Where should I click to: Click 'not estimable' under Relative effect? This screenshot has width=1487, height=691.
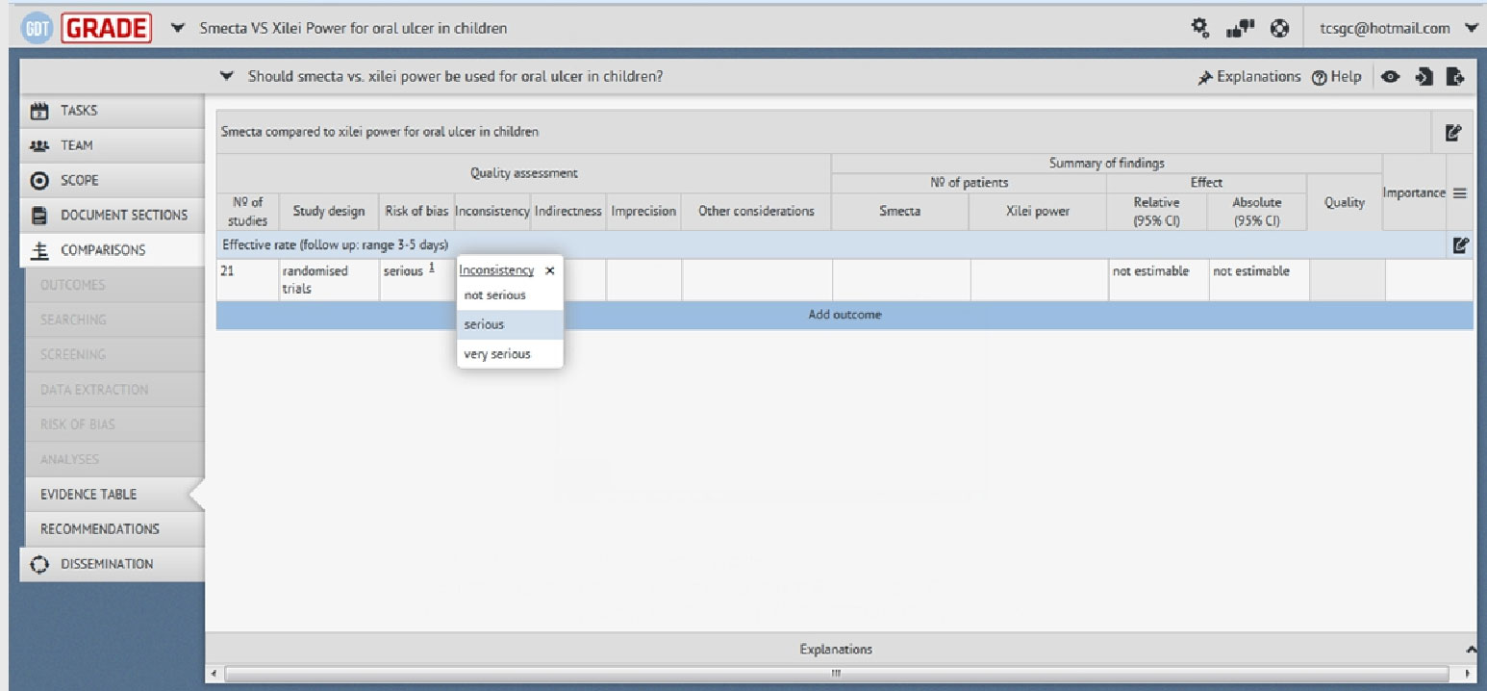coord(1150,271)
